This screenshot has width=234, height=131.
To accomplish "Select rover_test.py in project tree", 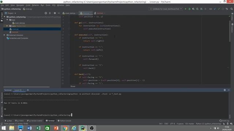I will 19,23.
